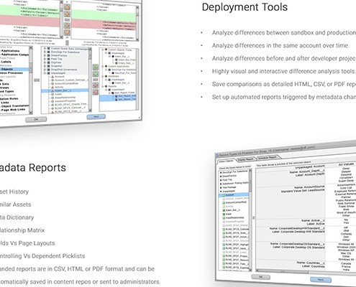356x287 pixels.
Task: Open the Select Objects tab
Action: (227, 161)
